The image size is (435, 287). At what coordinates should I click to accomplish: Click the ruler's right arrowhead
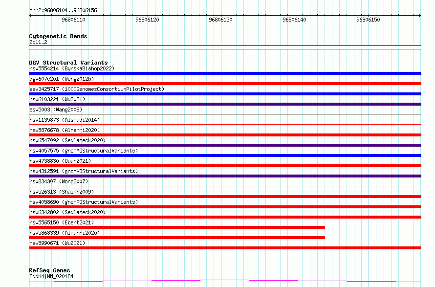pyautogui.click(x=420, y=16)
